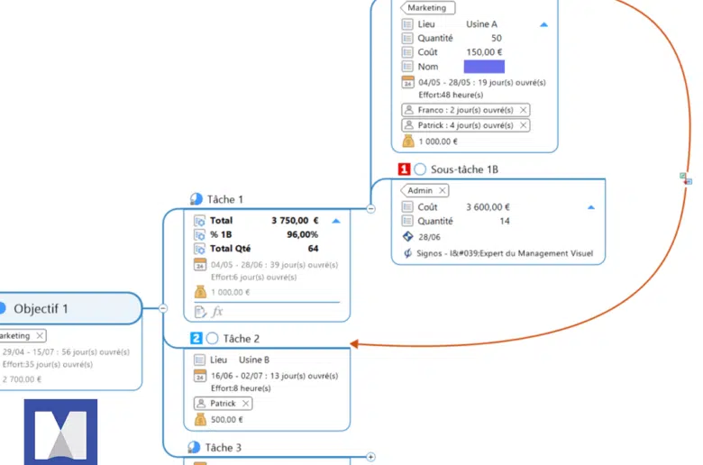
Task: Click the priority 2 icon on Tâche 2
Action: pos(196,339)
